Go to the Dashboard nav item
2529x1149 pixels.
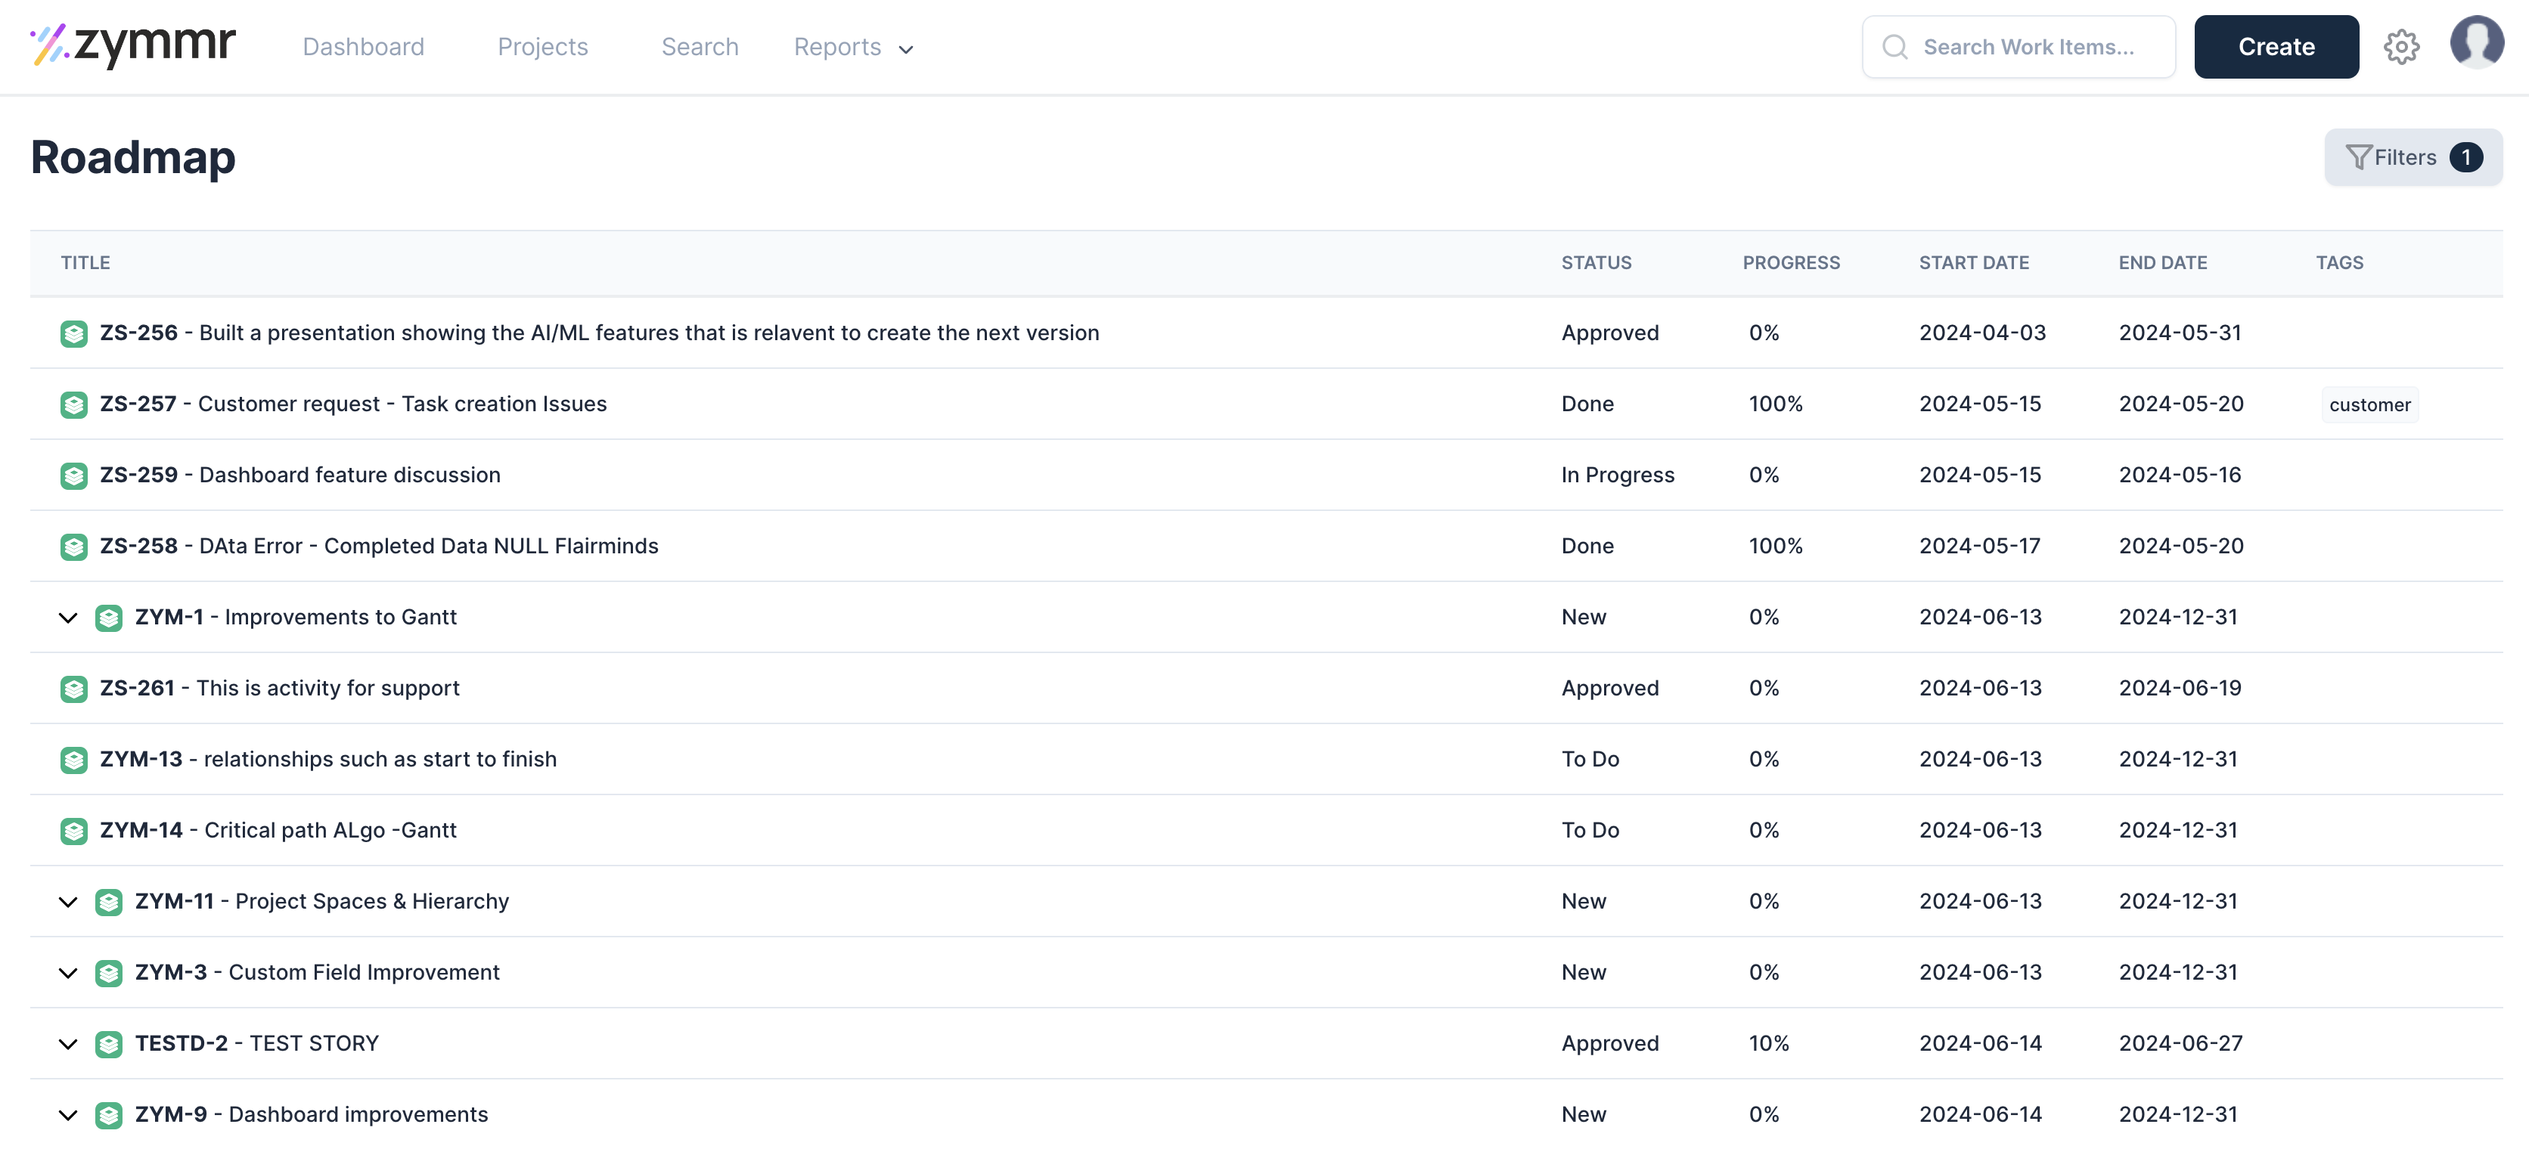[x=363, y=47]
